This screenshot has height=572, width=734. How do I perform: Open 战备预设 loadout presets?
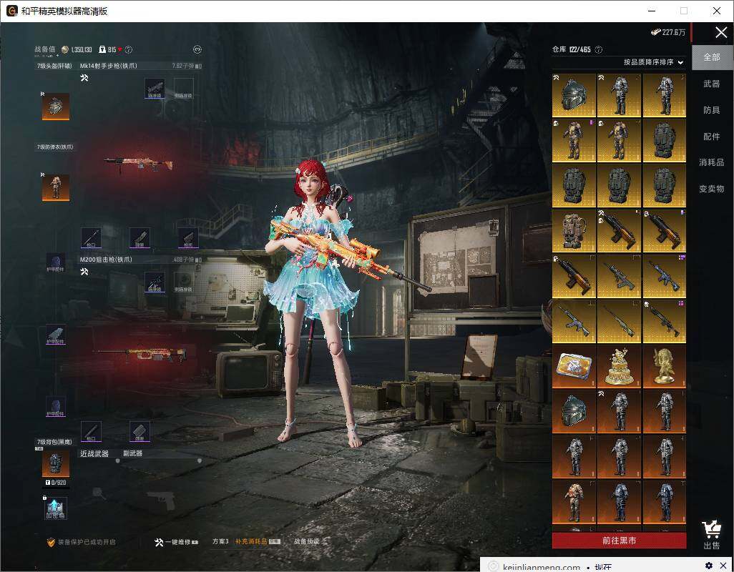pyautogui.click(x=307, y=541)
